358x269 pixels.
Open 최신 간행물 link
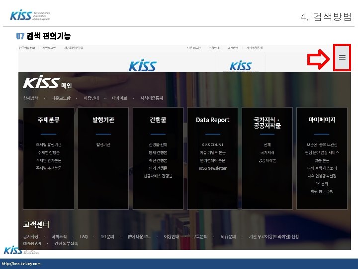(158, 160)
